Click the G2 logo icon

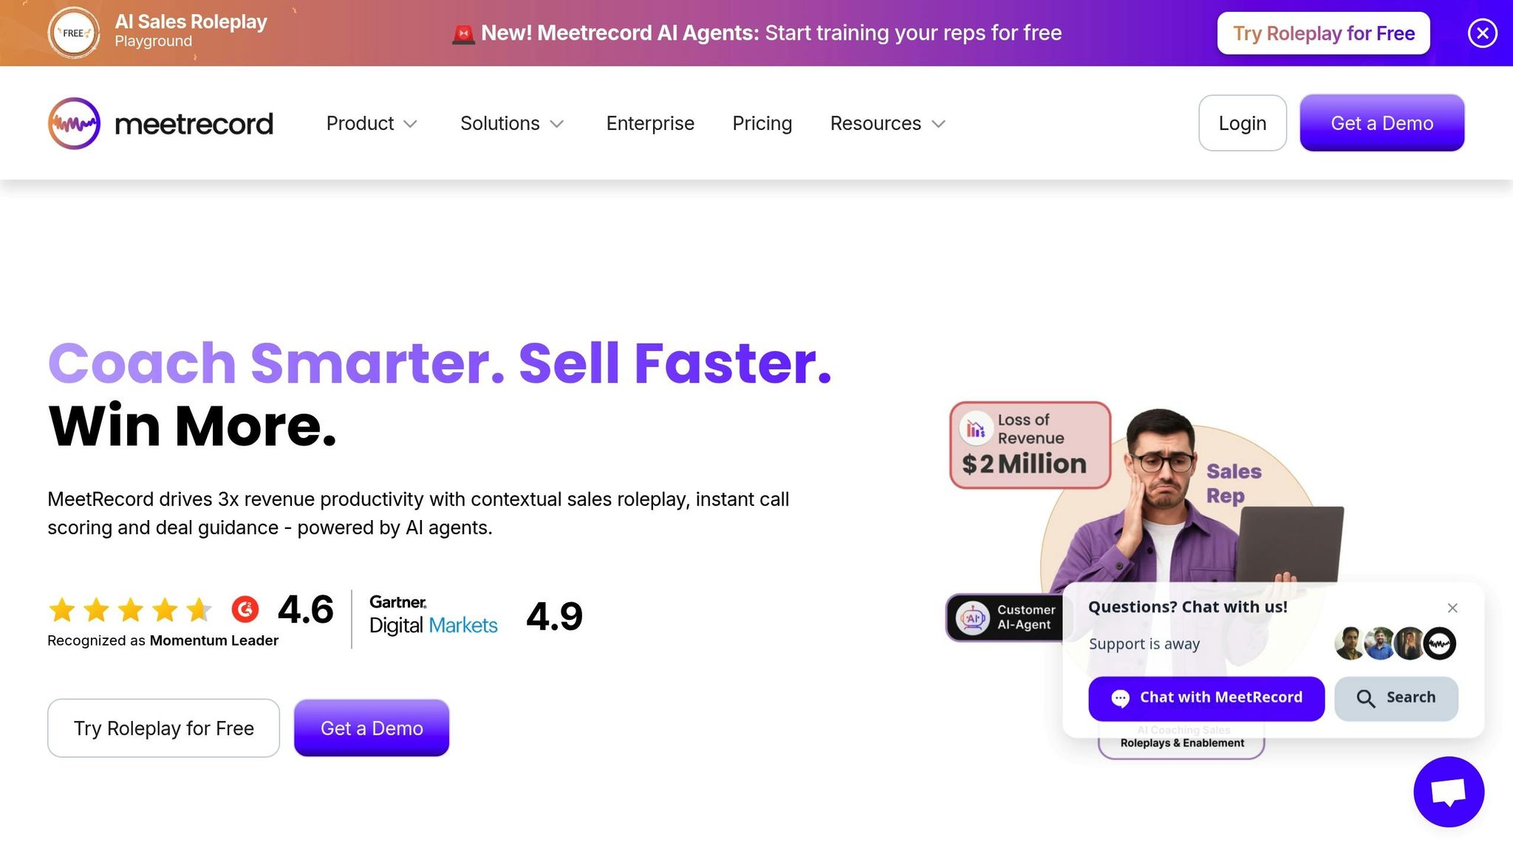click(245, 609)
